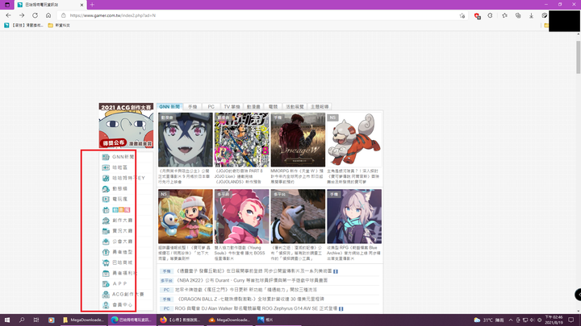This screenshot has width=581, height=326.
Task: Open the Blue Archive news thumbnail
Action: click(x=354, y=217)
